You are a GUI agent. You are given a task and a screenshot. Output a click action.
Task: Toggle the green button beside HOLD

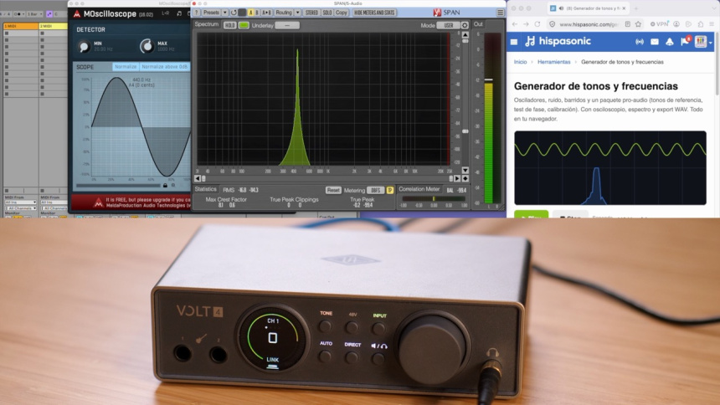pos(244,25)
